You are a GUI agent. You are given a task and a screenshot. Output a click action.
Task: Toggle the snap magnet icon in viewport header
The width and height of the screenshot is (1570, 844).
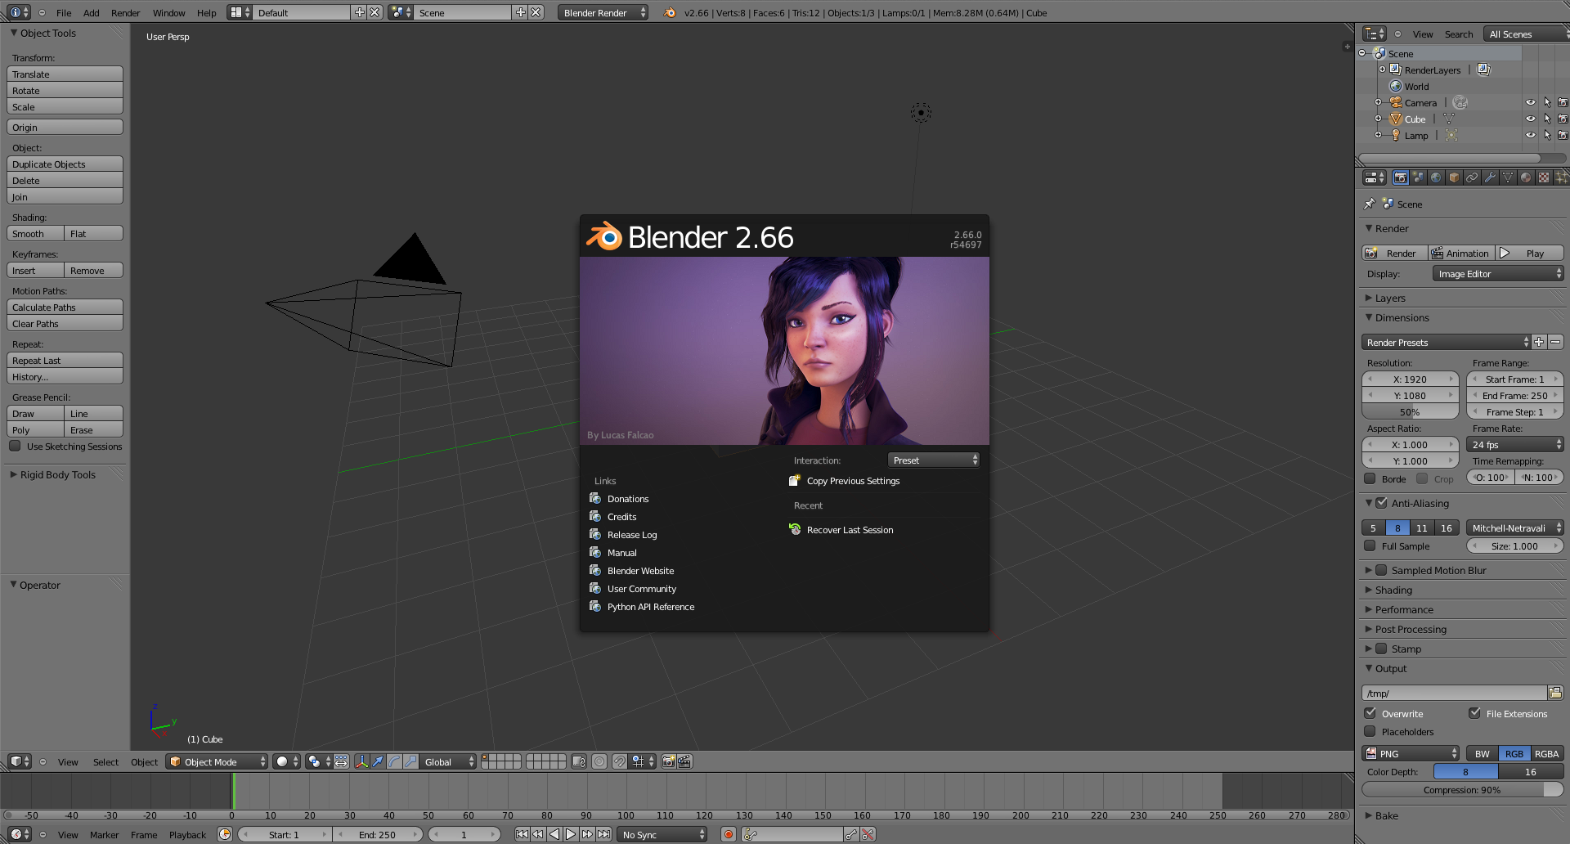[620, 761]
